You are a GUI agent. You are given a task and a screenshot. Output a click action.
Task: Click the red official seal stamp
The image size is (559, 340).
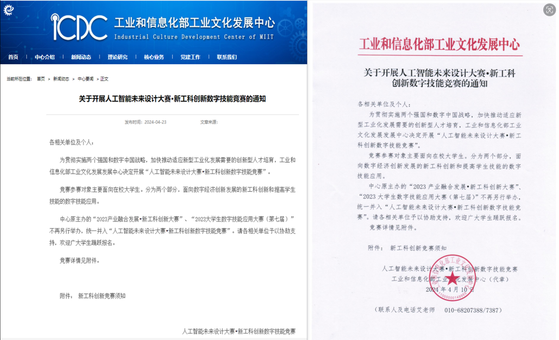pyautogui.click(x=452, y=278)
